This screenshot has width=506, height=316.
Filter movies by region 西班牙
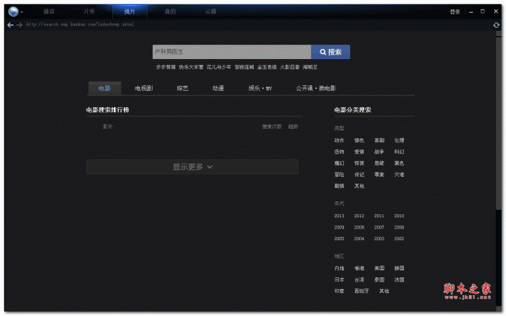[x=362, y=292]
